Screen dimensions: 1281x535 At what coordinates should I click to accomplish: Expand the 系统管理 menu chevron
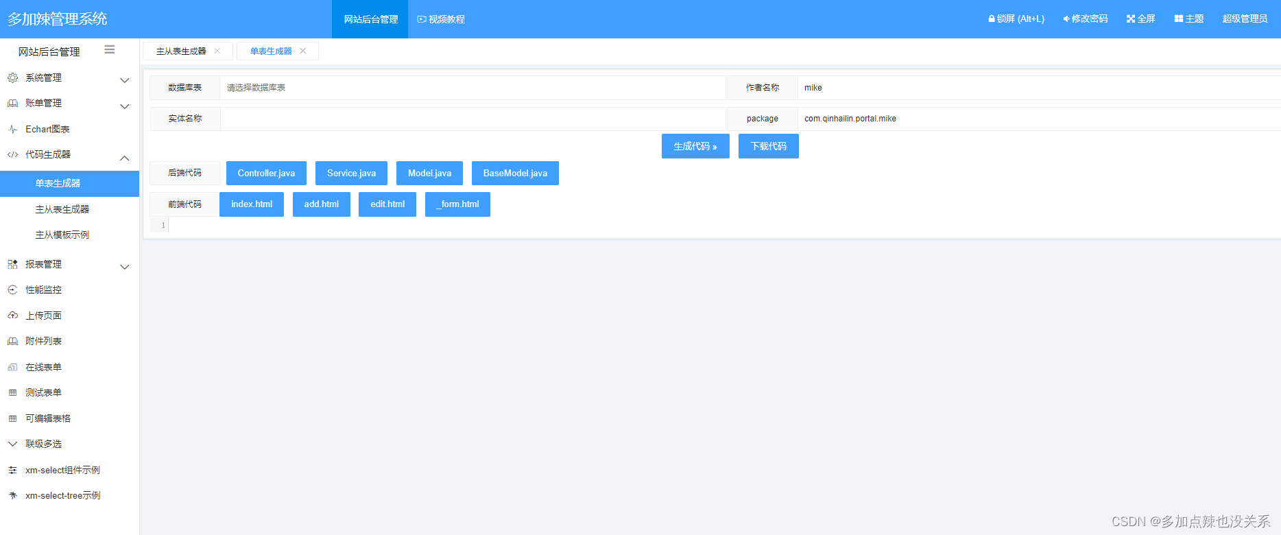[125, 80]
